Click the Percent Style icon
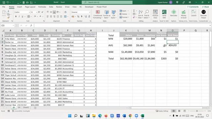Screen dimensions: 212x119 click(78, 17)
